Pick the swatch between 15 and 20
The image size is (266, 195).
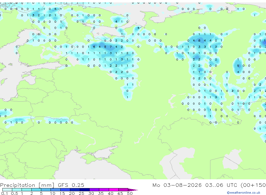(x=65, y=190)
